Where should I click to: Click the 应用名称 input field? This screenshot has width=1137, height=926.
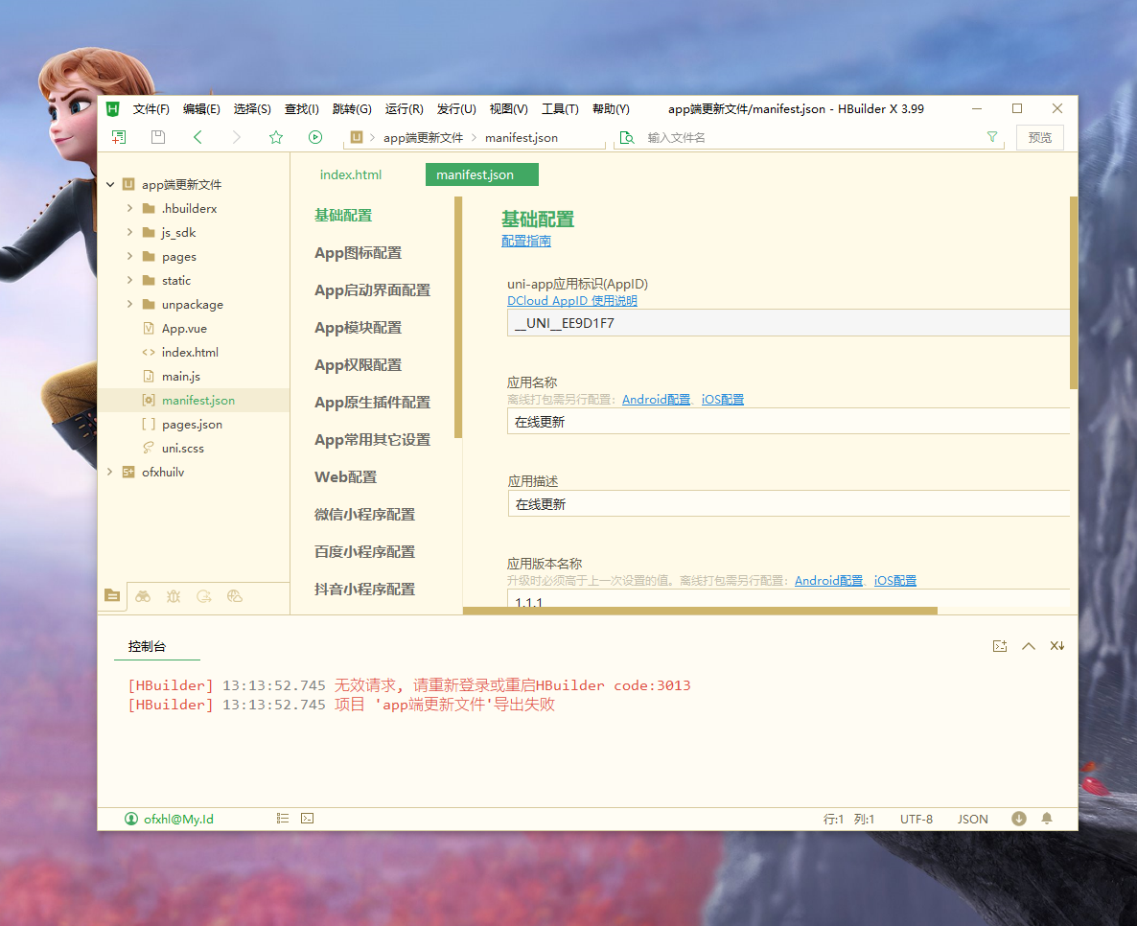coord(788,422)
